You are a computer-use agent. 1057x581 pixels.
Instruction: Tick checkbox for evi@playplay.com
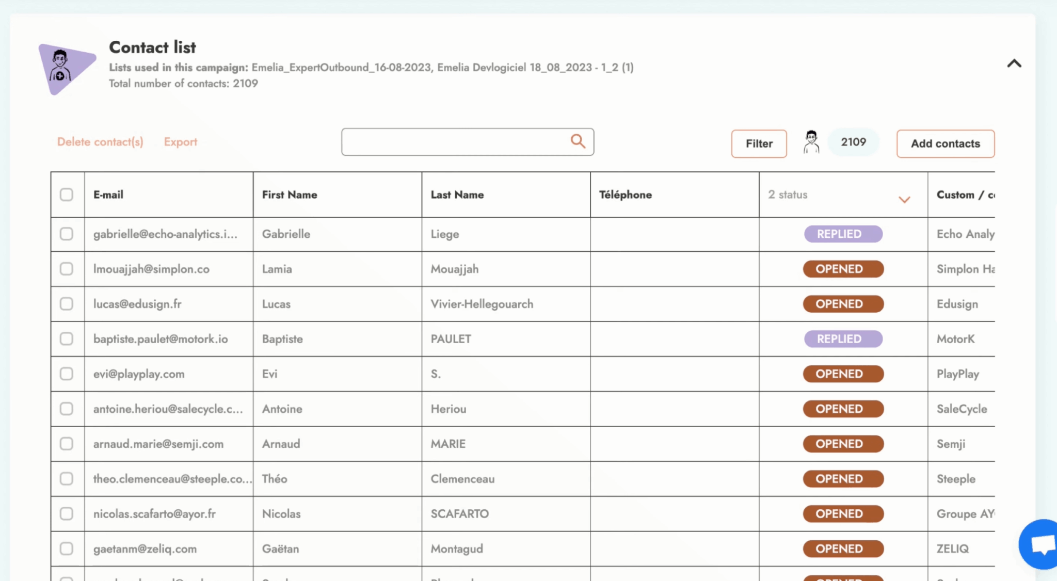[67, 374]
